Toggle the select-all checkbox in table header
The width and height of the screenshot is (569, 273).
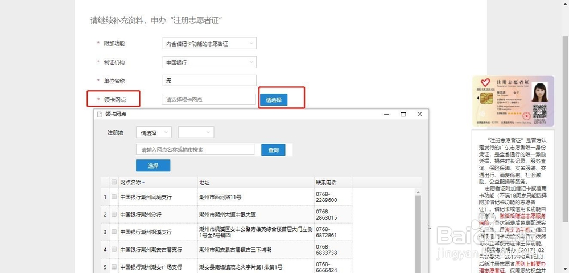(x=114, y=182)
